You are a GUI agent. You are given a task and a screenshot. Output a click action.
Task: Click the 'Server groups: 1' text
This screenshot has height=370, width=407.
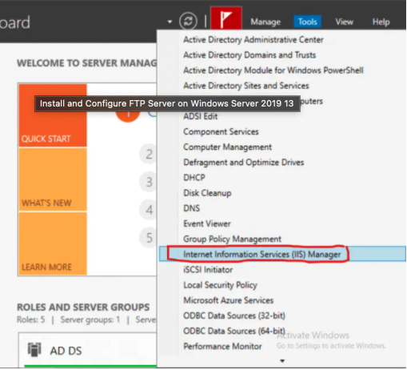pyautogui.click(x=90, y=320)
